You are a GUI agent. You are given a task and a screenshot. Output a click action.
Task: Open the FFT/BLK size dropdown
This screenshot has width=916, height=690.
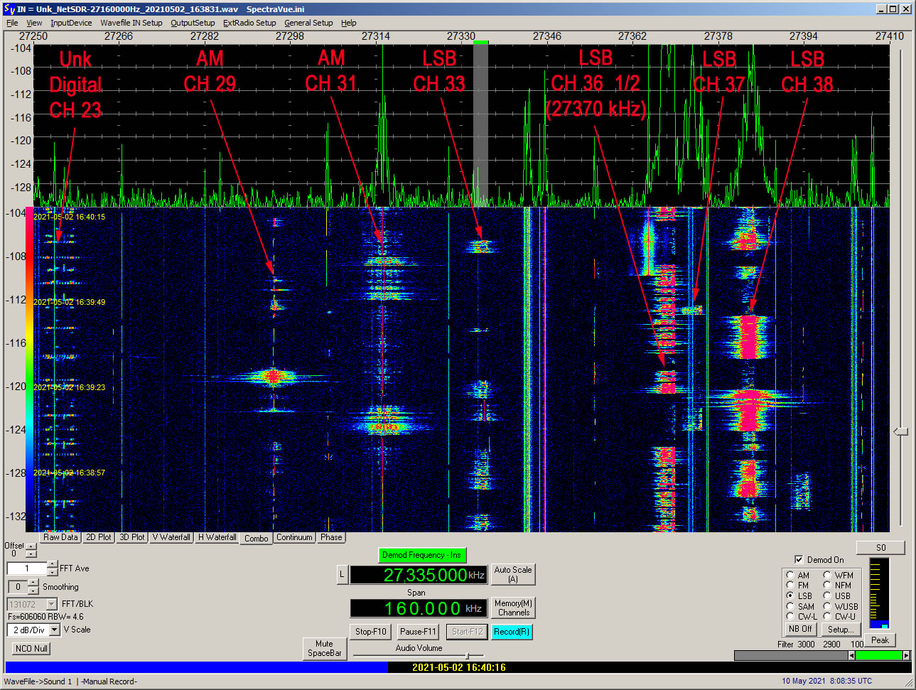tap(51, 604)
